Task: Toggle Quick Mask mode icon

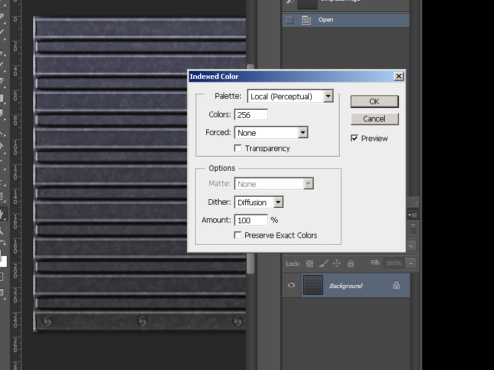Action: point(2,277)
